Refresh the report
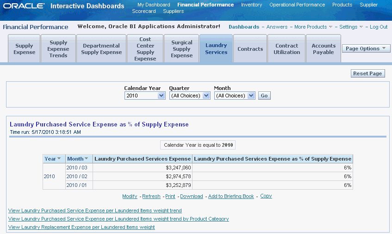The image size is (392, 234). pyautogui.click(x=151, y=196)
